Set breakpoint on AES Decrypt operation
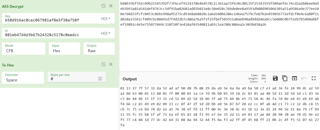 [x=111, y=6]
